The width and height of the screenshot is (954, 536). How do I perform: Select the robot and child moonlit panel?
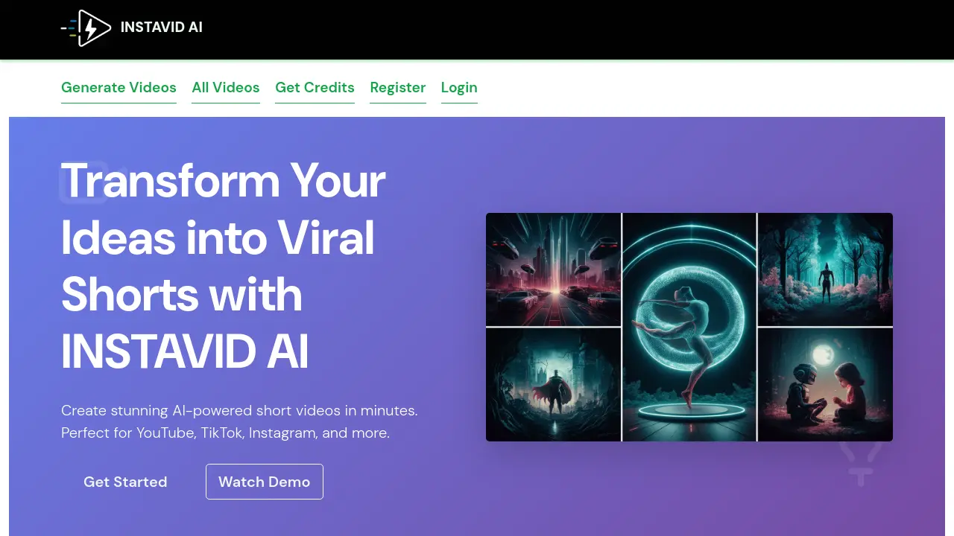pyautogui.click(x=826, y=385)
